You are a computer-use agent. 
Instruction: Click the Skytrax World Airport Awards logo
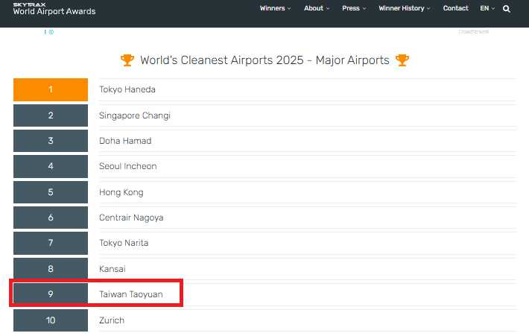click(54, 9)
